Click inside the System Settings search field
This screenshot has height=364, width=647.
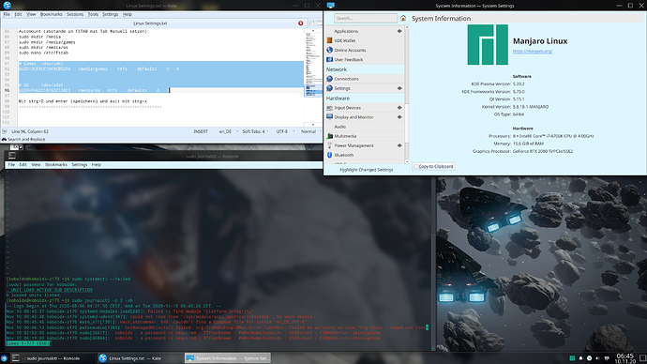(x=366, y=18)
